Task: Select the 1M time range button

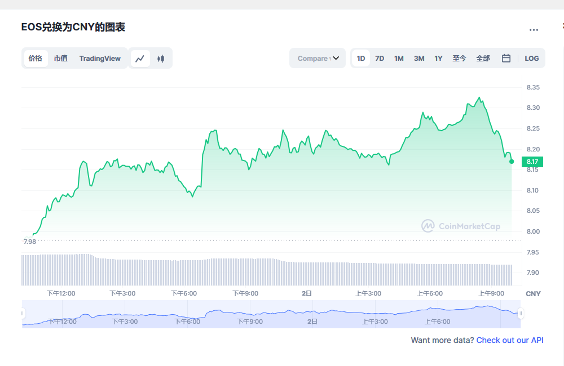Action: tap(399, 58)
